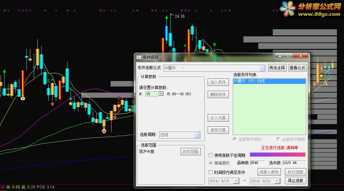Click the POS: 3.14 status text

pos(45,187)
